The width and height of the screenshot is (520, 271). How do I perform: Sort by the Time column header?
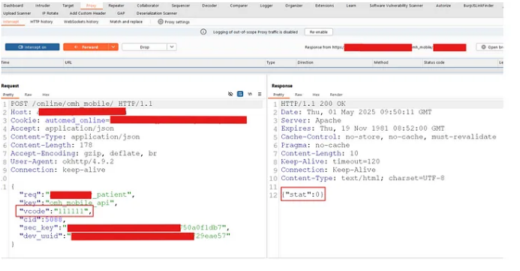[x=5, y=62]
